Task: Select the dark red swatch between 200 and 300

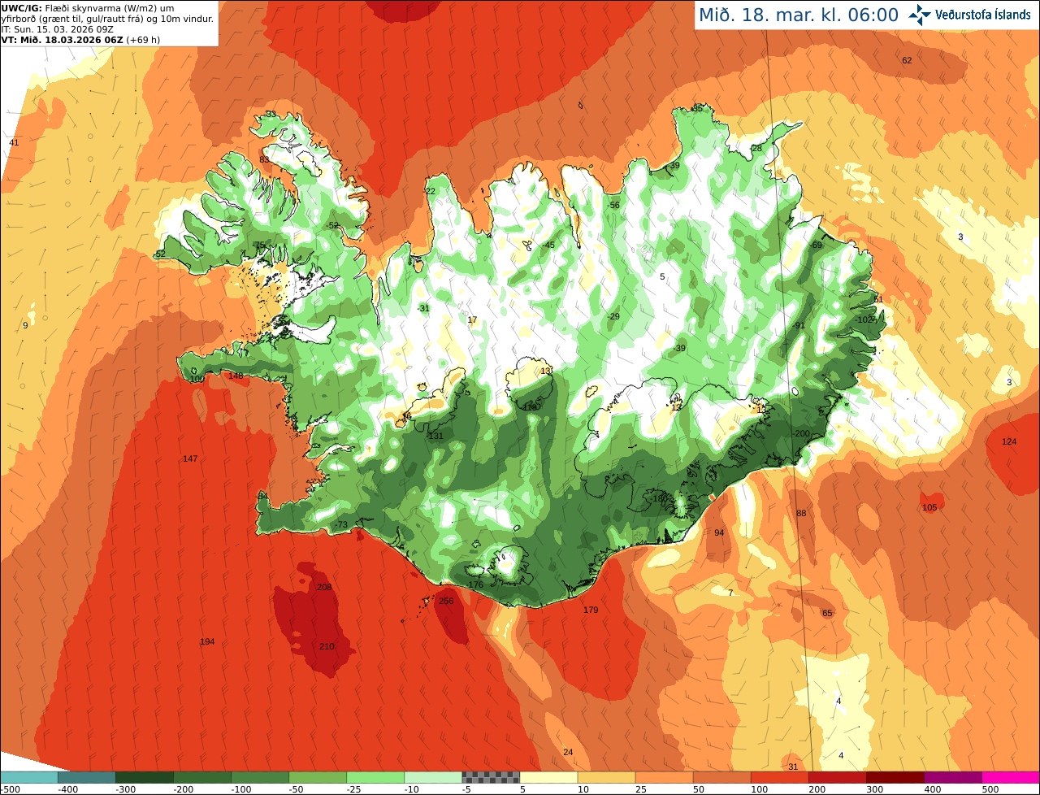Action: (838, 777)
